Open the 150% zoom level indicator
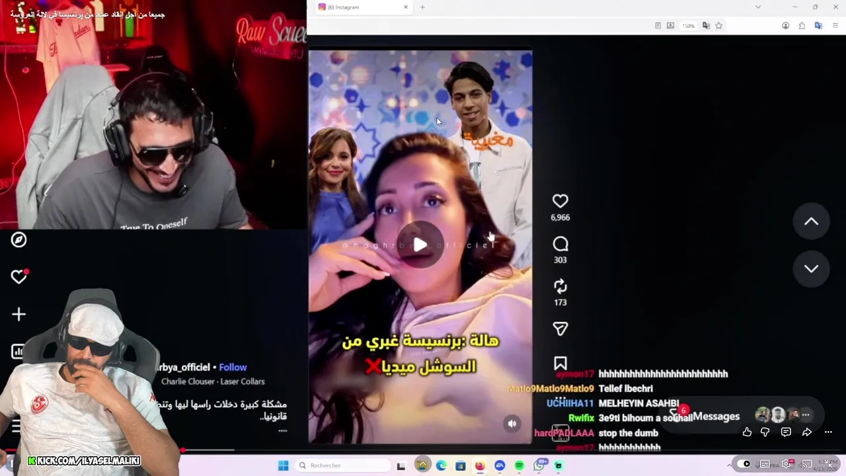This screenshot has height=476, width=846. [689, 26]
